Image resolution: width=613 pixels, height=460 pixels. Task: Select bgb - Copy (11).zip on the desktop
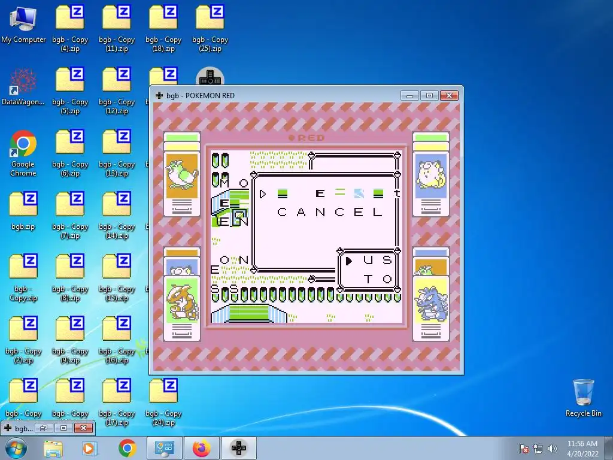point(117,28)
